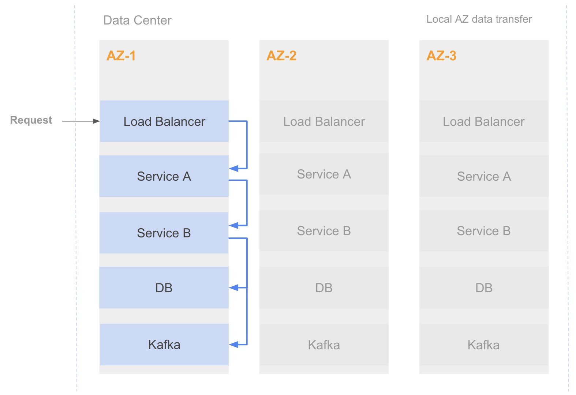
Task: Click the DB block in AZ-1
Action: (164, 287)
